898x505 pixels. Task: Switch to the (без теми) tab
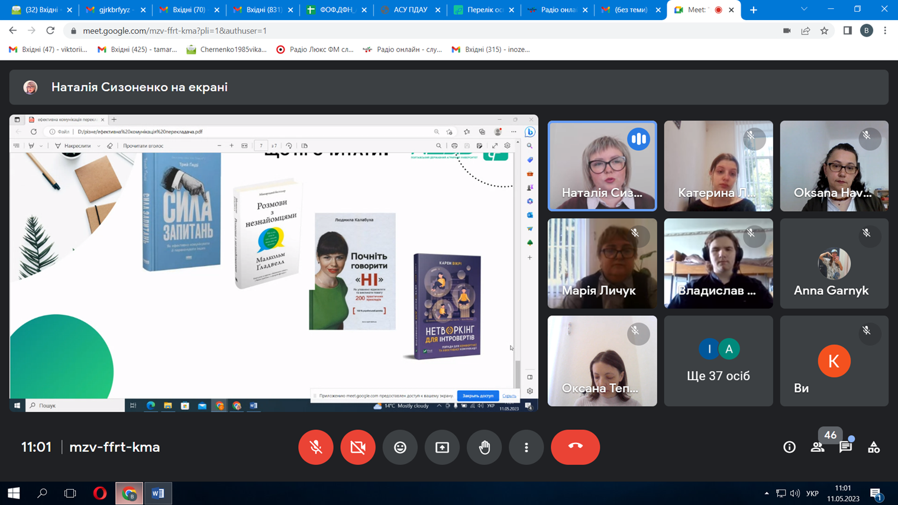pyautogui.click(x=631, y=10)
